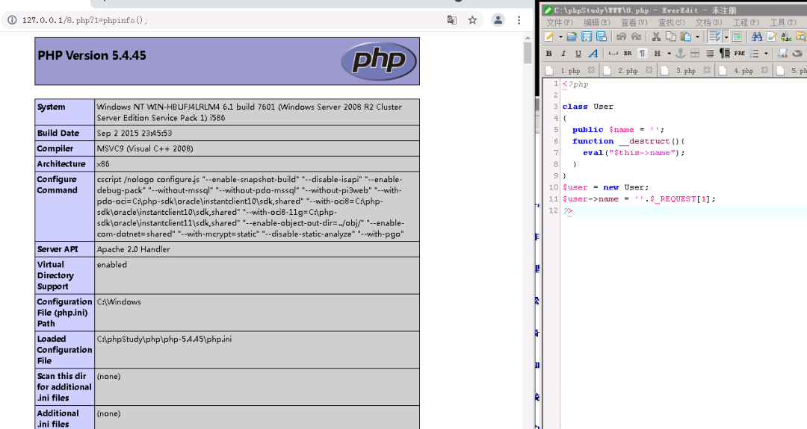Close the 3.php tab
The image size is (807, 429).
tap(707, 70)
